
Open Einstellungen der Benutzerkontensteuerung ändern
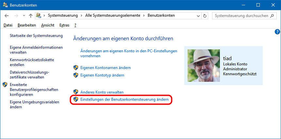point(124,99)
